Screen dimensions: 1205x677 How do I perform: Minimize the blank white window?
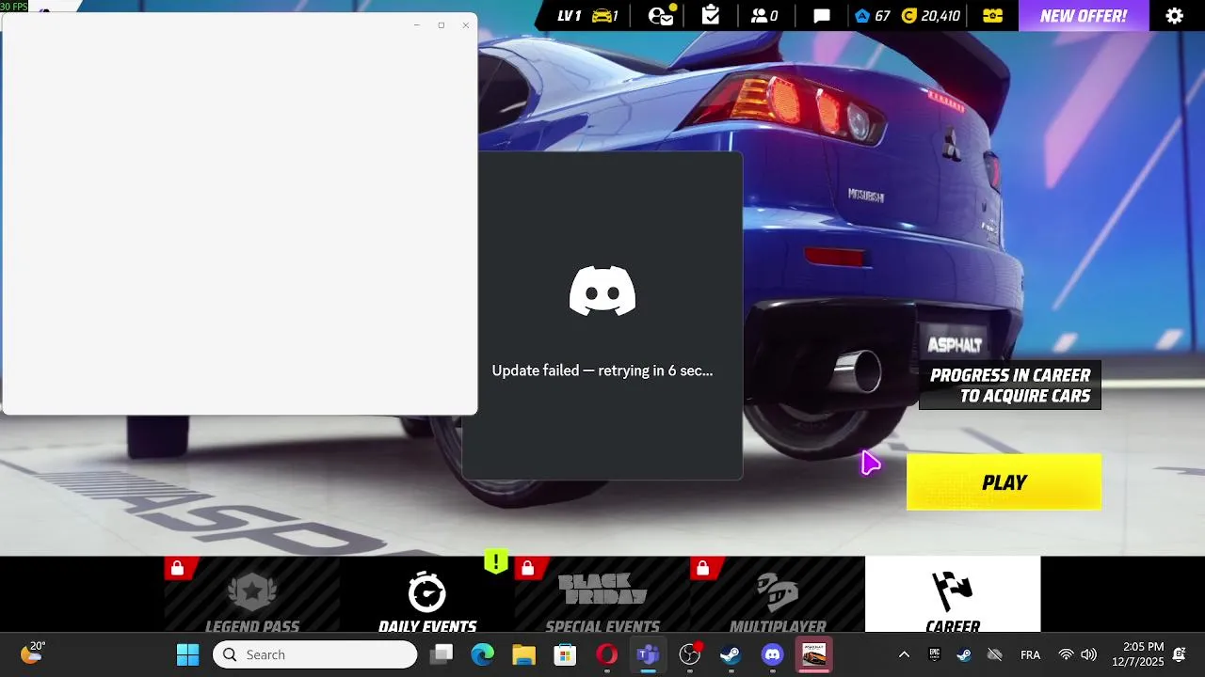416,25
